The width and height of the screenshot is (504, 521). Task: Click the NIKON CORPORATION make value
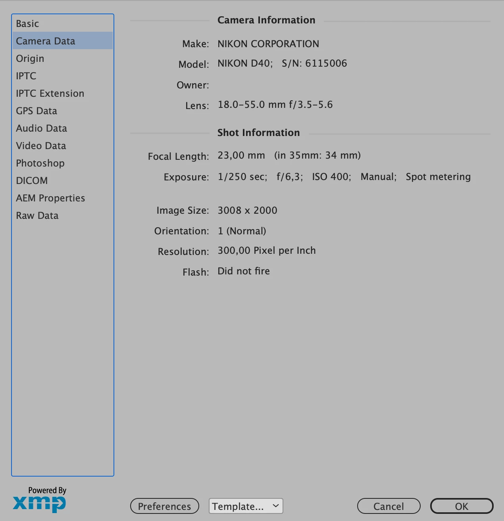[x=268, y=44]
